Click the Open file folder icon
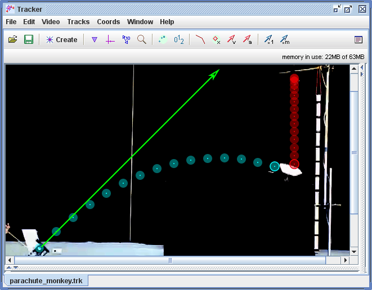Image resolution: width=372 pixels, height=290 pixels. [x=12, y=40]
